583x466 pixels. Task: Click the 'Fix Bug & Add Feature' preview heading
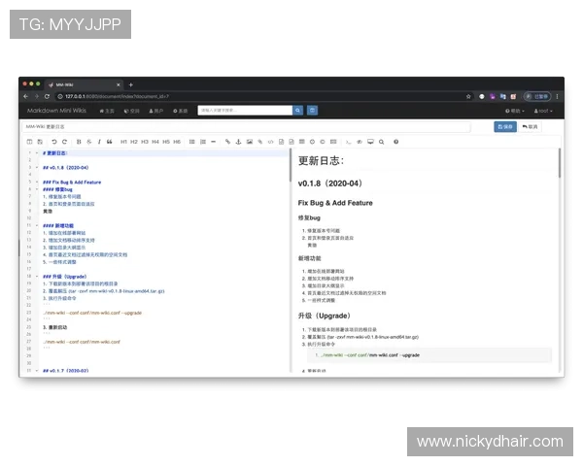335,203
